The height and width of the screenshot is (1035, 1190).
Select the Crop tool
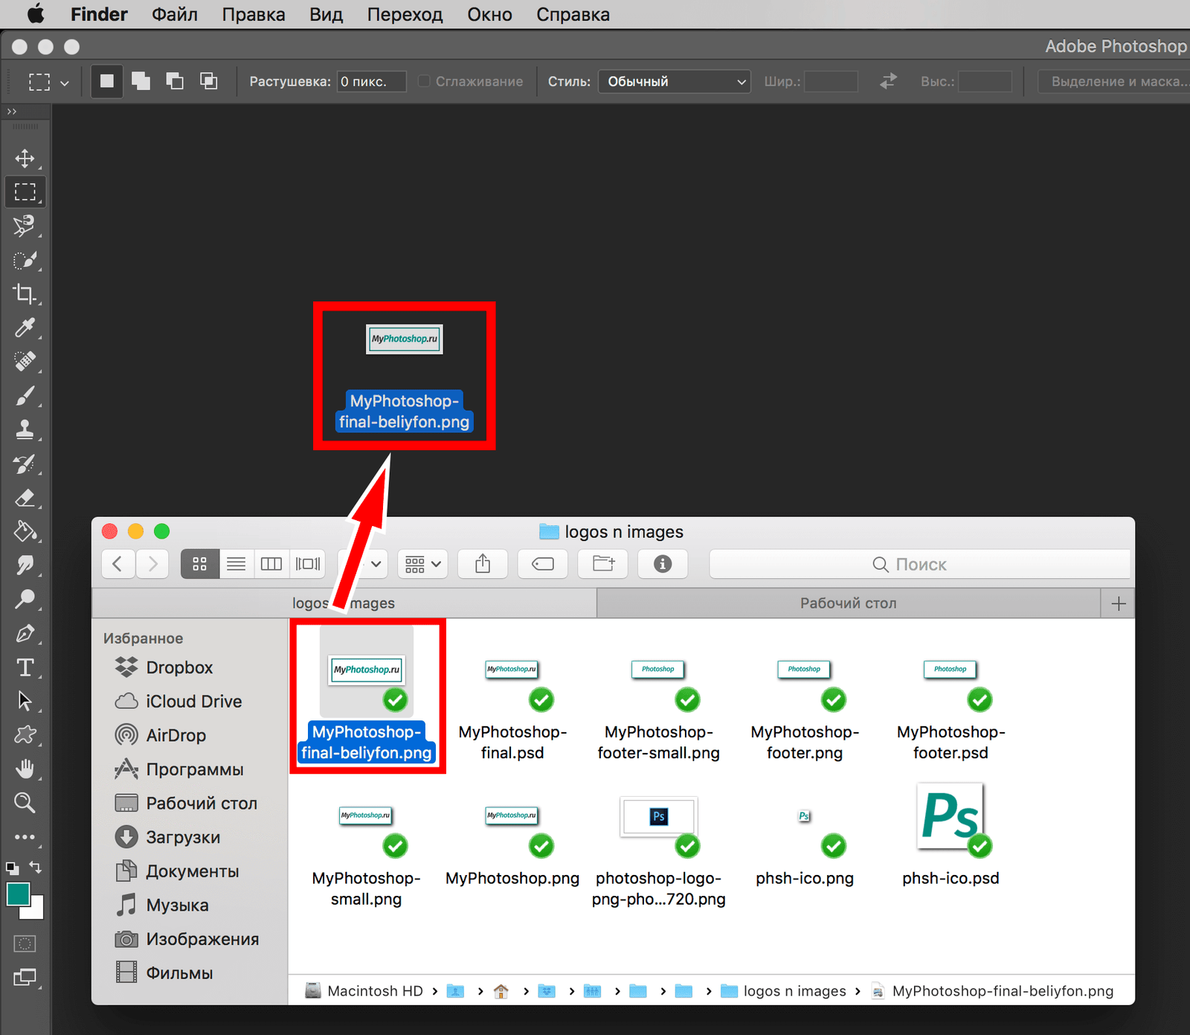(x=25, y=294)
